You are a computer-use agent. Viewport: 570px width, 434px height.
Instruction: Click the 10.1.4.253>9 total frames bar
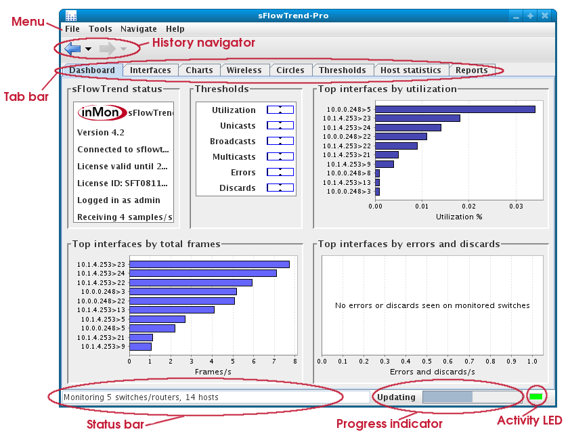click(x=140, y=347)
